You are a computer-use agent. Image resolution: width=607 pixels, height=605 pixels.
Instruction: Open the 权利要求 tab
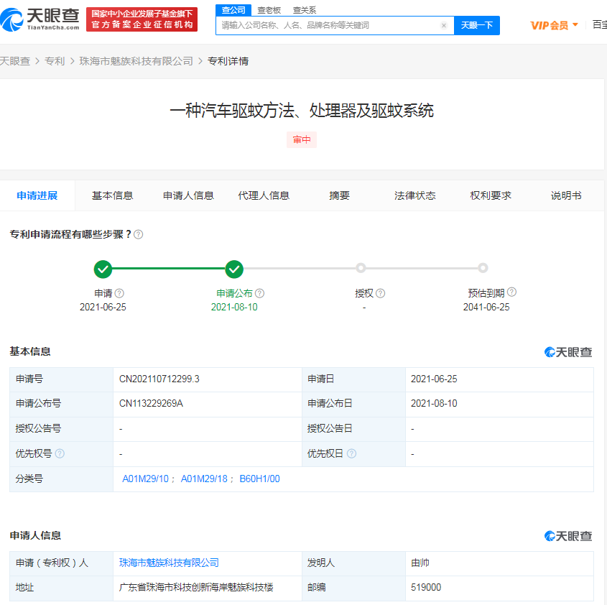491,195
